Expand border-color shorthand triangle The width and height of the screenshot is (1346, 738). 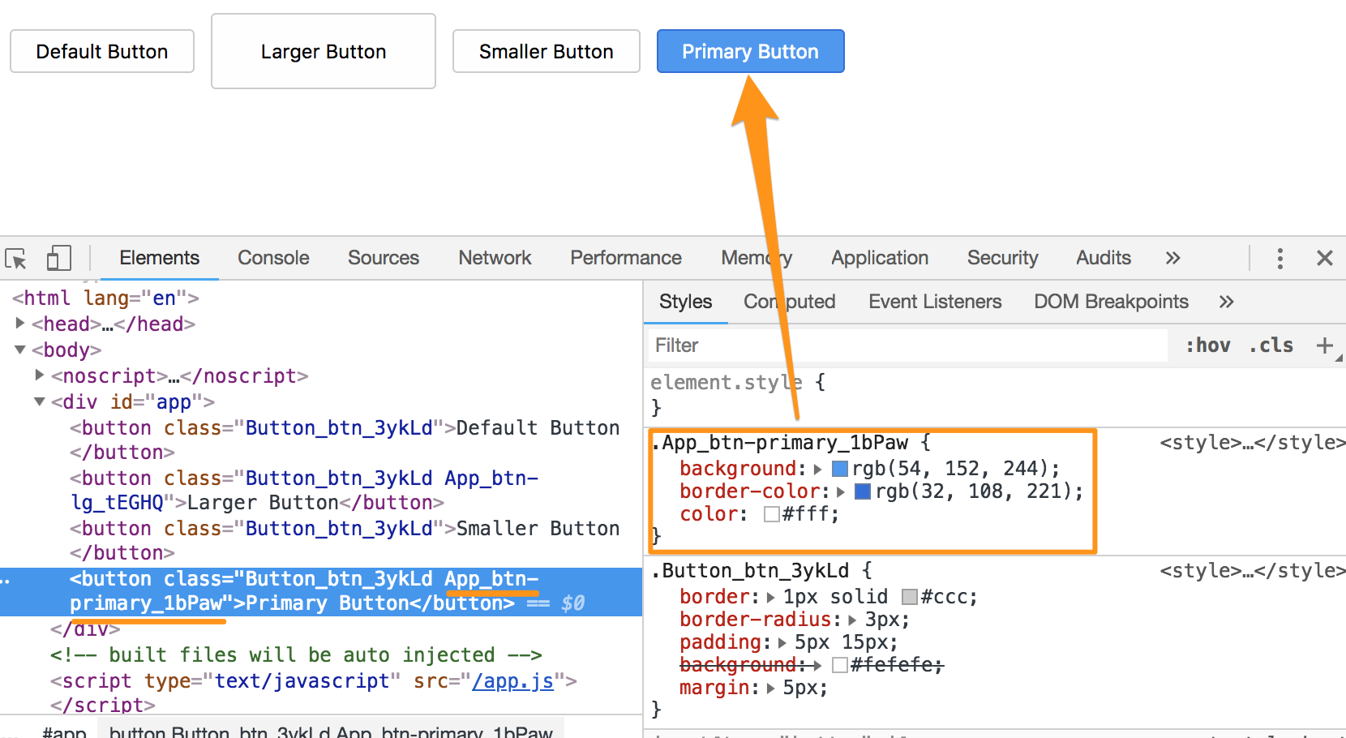click(x=841, y=491)
